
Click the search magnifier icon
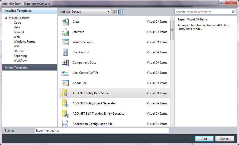[x=233, y=12]
